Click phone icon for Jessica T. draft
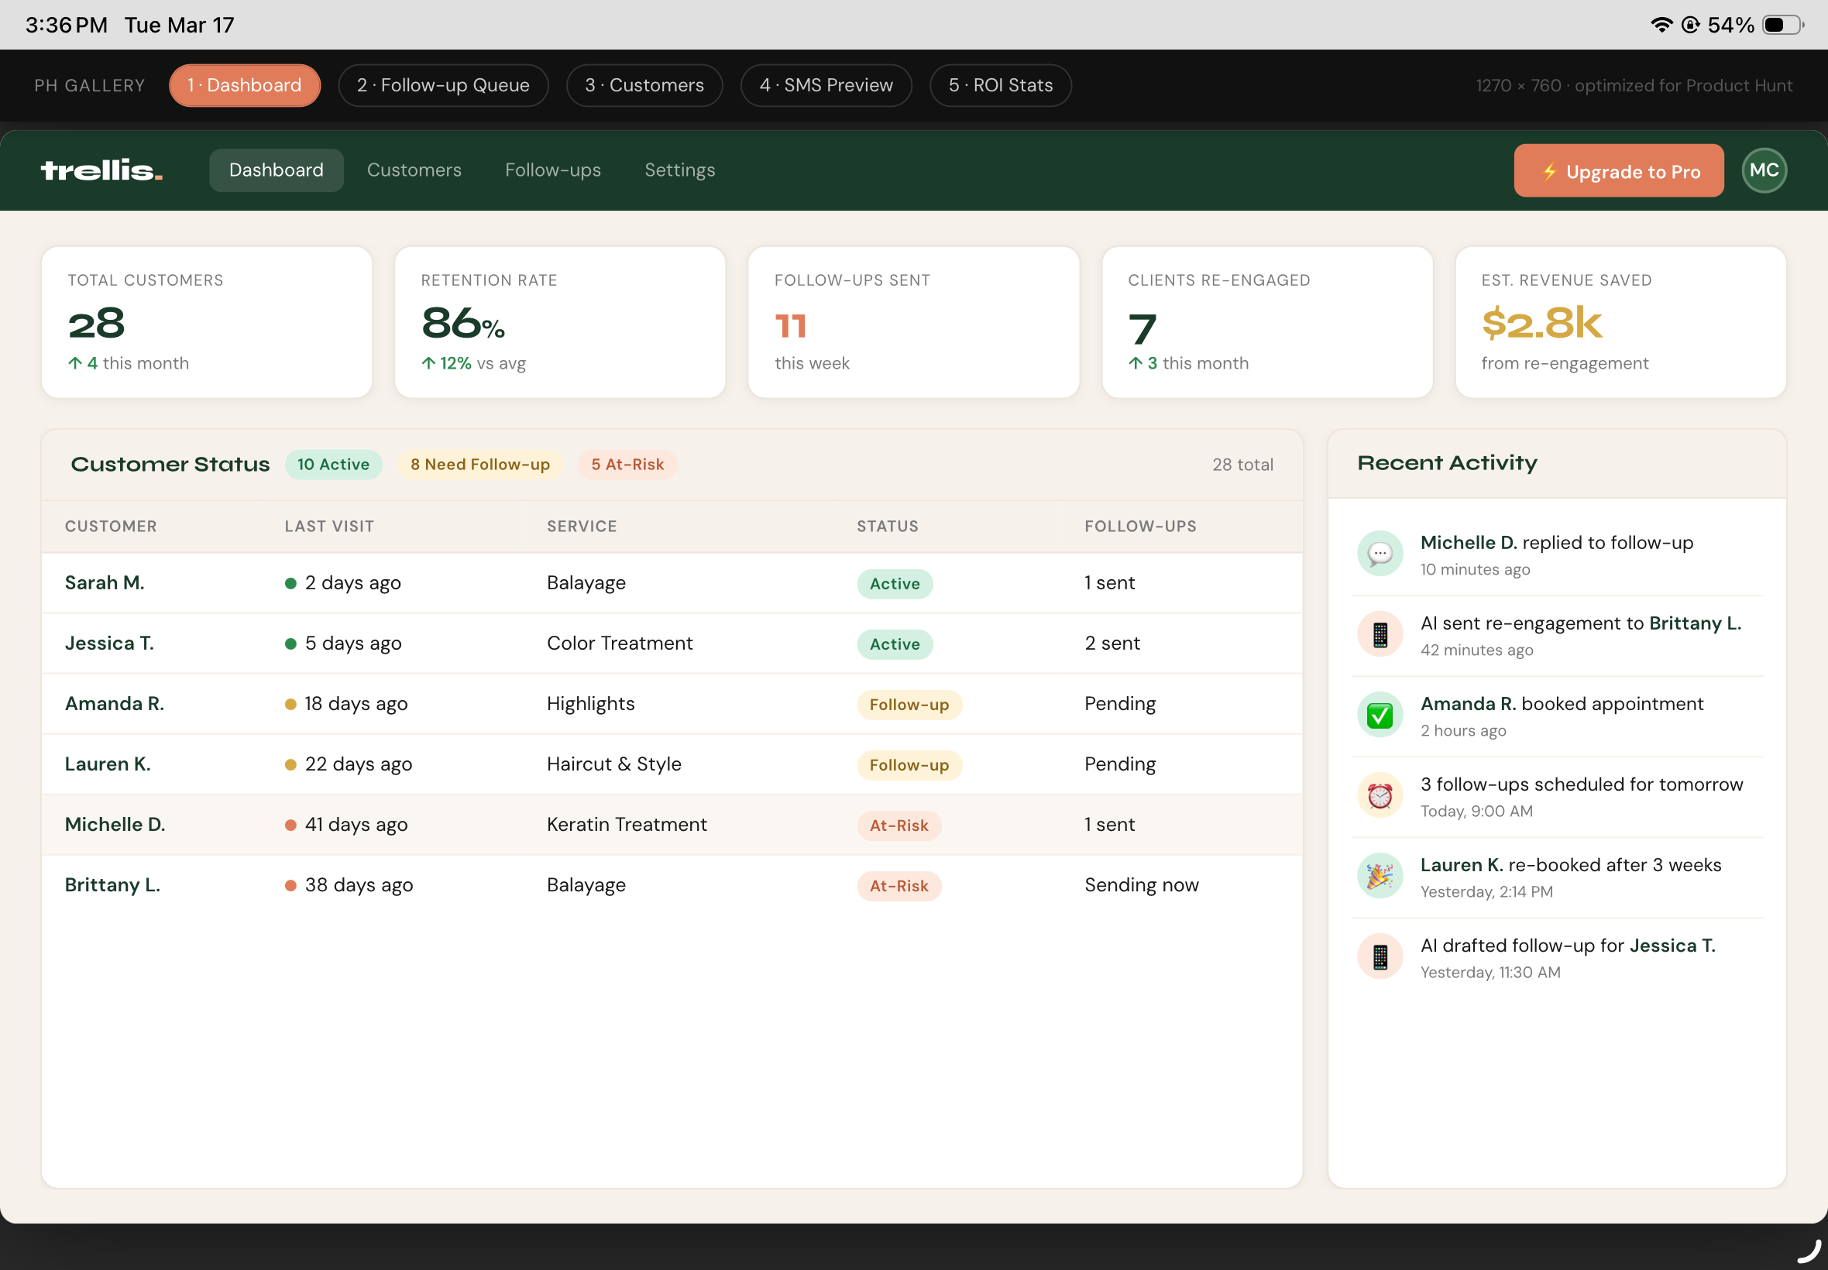 pos(1380,956)
